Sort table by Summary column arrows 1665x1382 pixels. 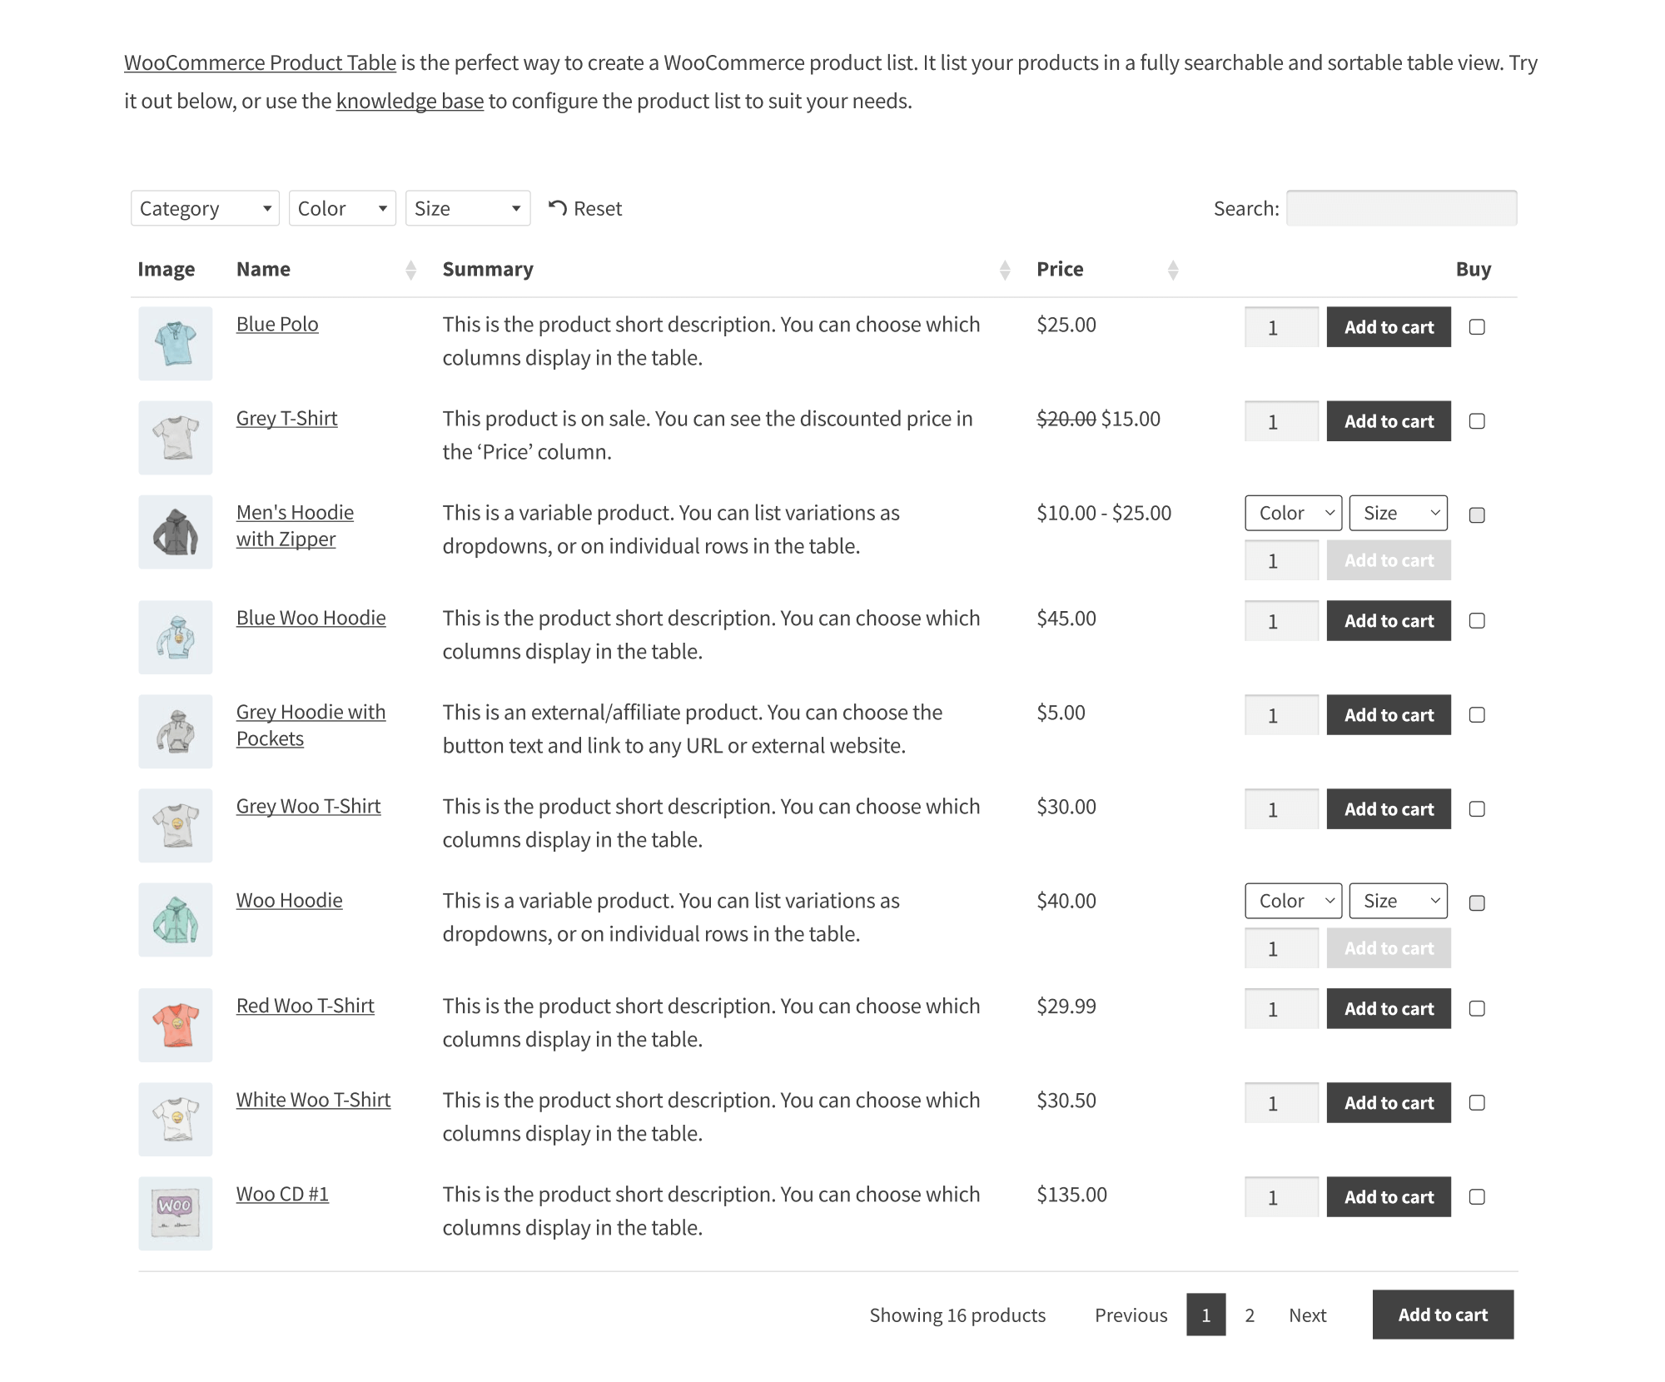tap(1005, 270)
